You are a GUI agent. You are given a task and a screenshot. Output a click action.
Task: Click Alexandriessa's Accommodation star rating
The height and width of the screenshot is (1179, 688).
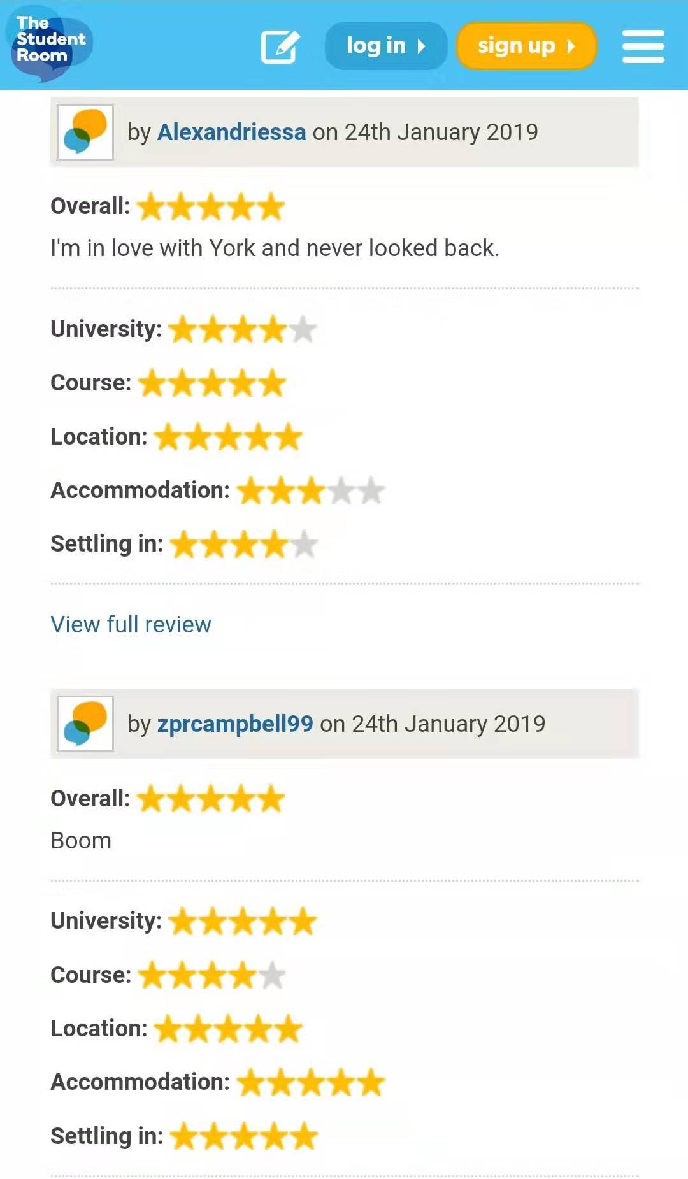311,491
